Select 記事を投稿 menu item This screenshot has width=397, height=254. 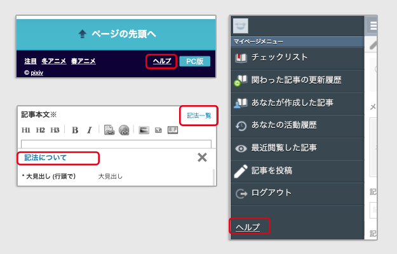tap(271, 170)
